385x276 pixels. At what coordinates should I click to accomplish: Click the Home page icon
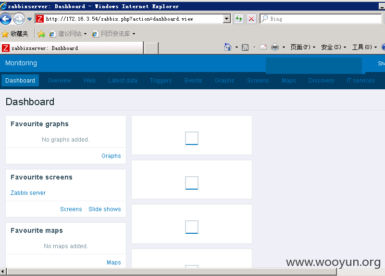(228, 47)
